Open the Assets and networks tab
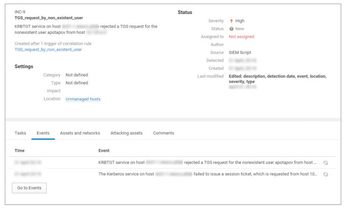 pos(80,133)
